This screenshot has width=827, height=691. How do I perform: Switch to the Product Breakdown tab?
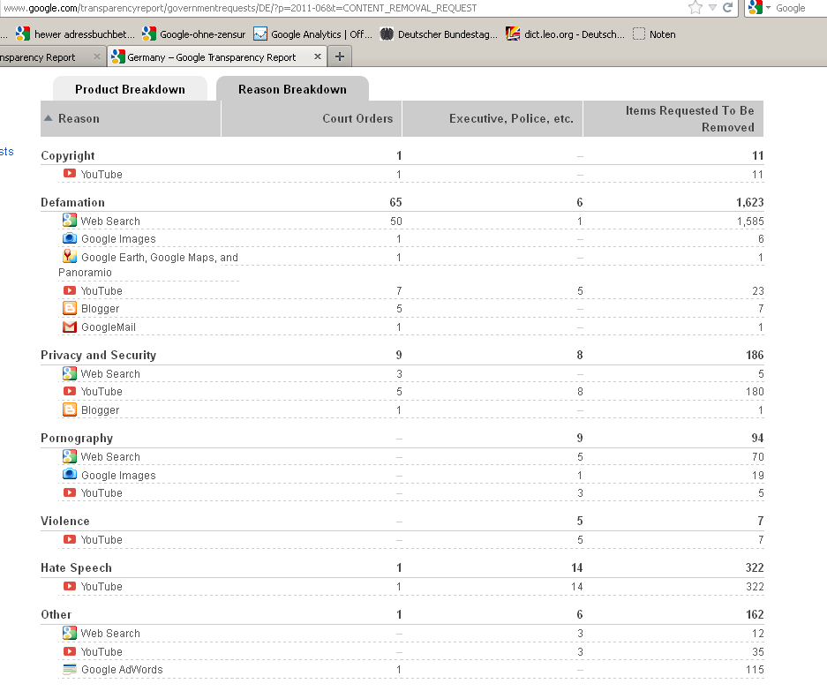coord(130,89)
